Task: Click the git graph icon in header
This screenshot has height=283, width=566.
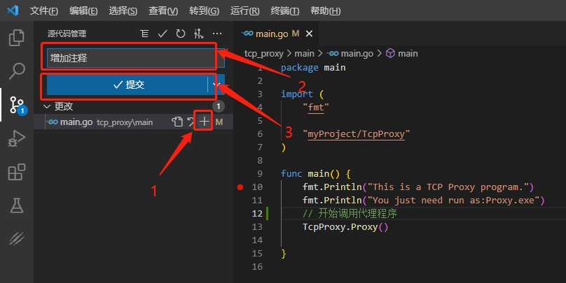Action: (x=198, y=34)
